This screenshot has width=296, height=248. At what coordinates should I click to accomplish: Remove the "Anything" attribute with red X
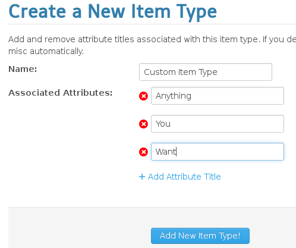pos(143,96)
